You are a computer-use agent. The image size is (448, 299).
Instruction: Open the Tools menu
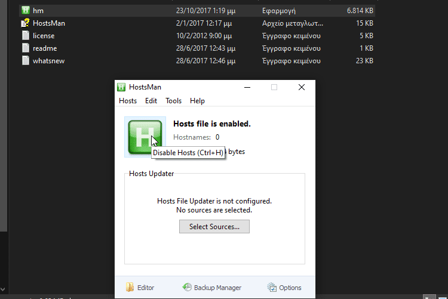pyautogui.click(x=173, y=101)
